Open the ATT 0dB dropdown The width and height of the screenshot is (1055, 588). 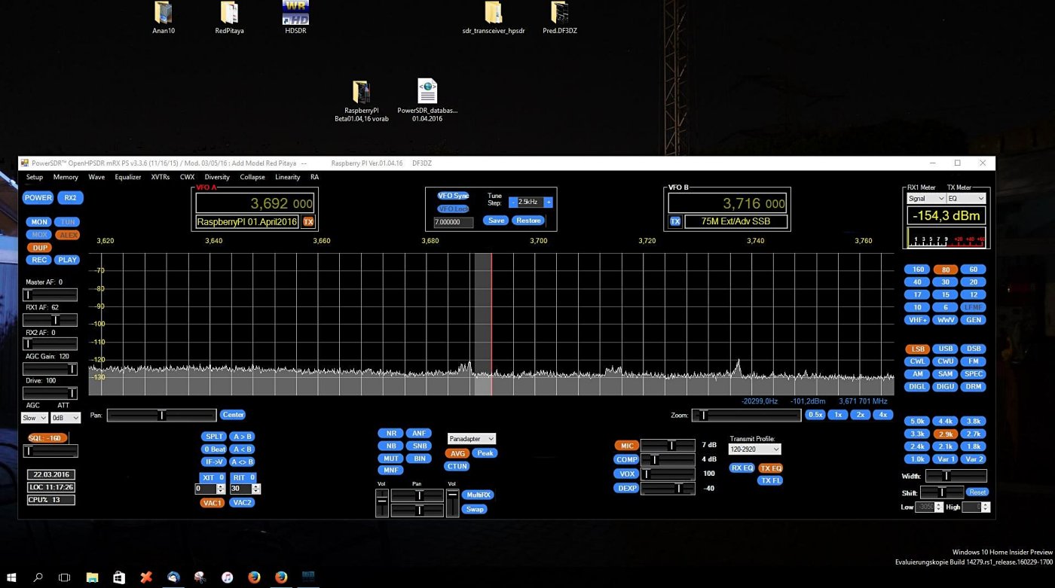pos(66,418)
